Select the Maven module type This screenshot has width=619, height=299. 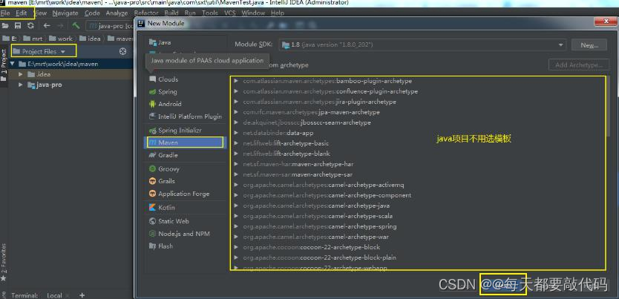coord(185,142)
